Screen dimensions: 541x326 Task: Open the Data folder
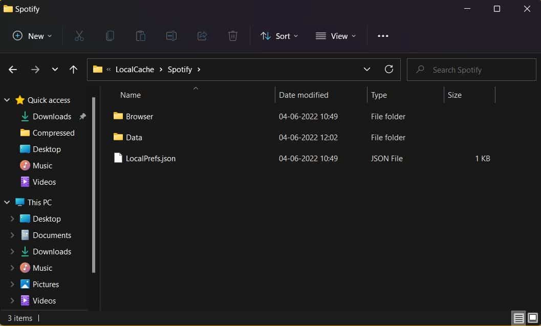tap(135, 137)
